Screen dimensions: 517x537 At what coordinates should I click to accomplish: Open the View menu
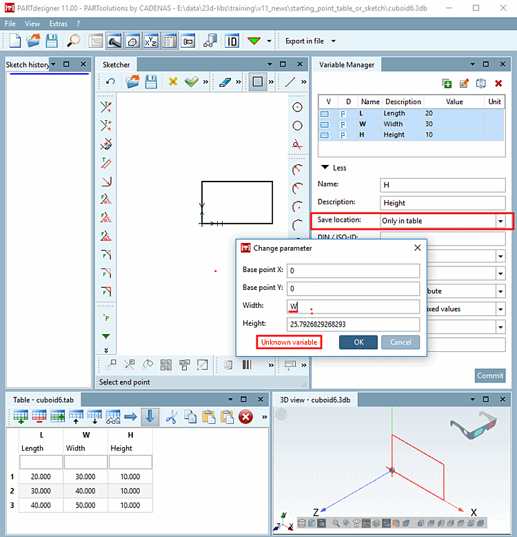point(32,23)
